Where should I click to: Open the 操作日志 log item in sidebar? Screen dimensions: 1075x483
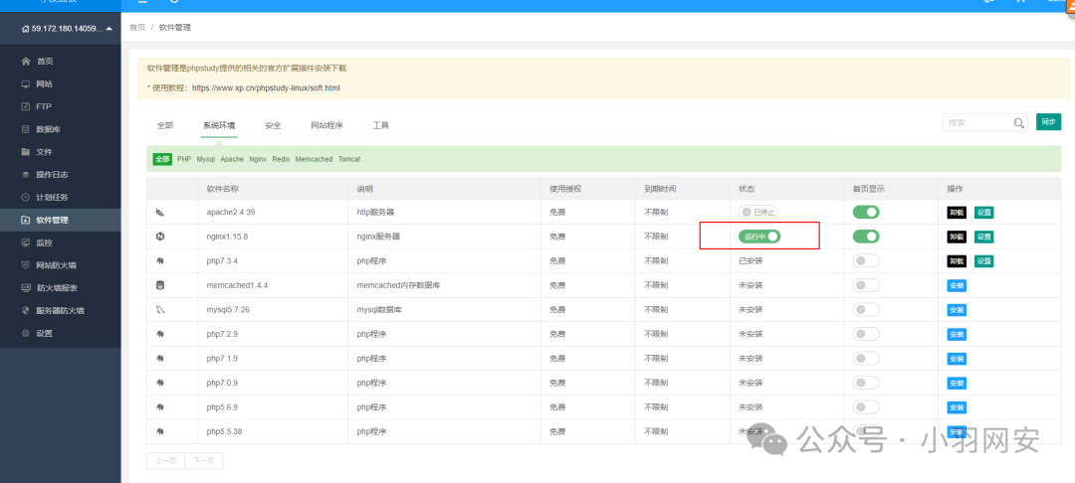pos(61,175)
